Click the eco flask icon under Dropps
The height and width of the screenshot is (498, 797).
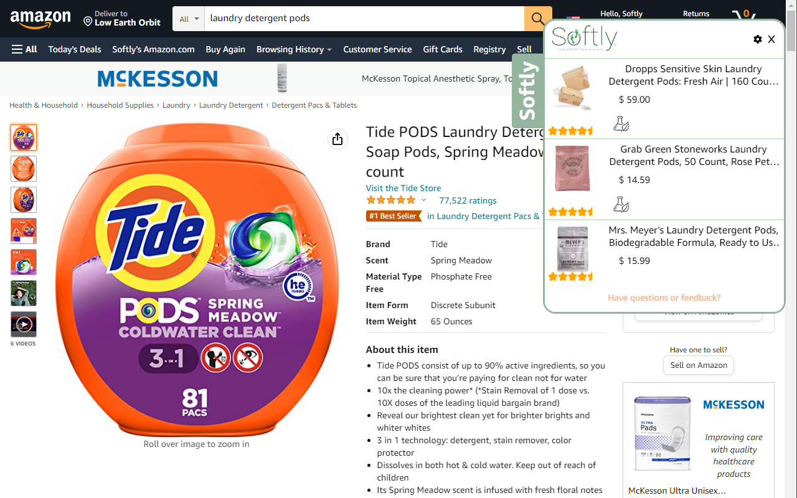(621, 124)
